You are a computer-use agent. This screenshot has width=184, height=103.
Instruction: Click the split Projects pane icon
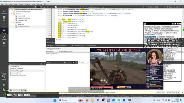(x=41, y=7)
